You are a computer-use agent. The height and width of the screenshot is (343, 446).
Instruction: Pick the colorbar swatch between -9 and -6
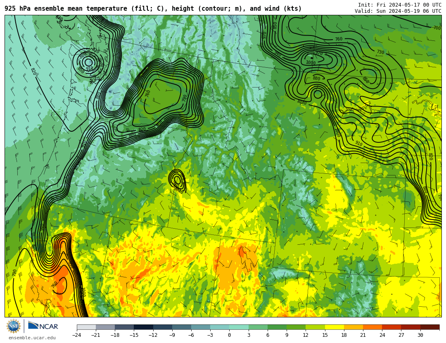tap(182, 327)
